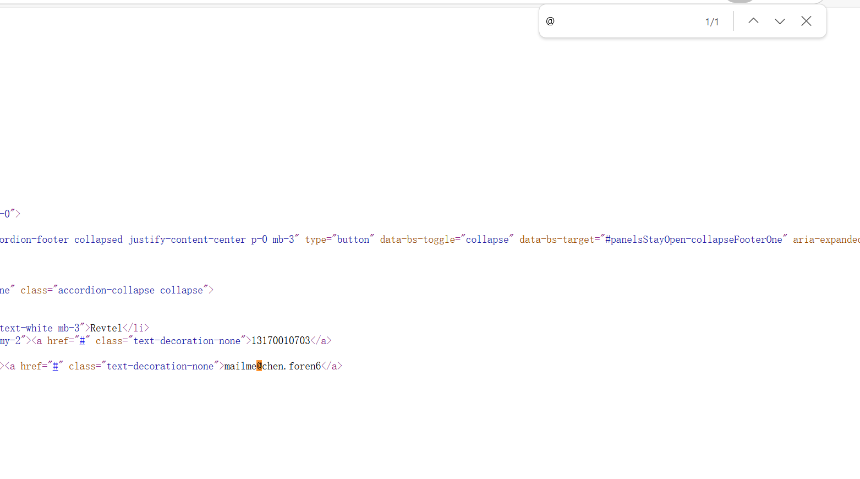Click the type attribute's button value
The image size is (860, 479).
(x=353, y=239)
